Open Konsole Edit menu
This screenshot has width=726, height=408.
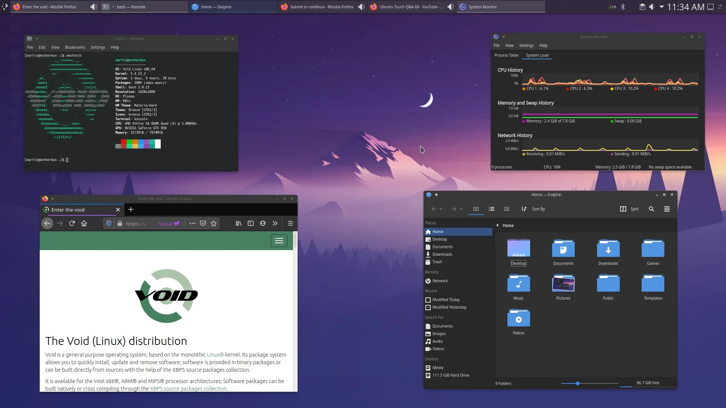[42, 47]
